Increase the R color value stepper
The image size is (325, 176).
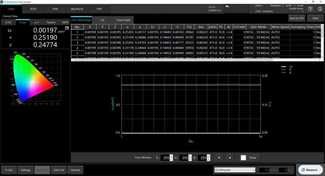171,156
